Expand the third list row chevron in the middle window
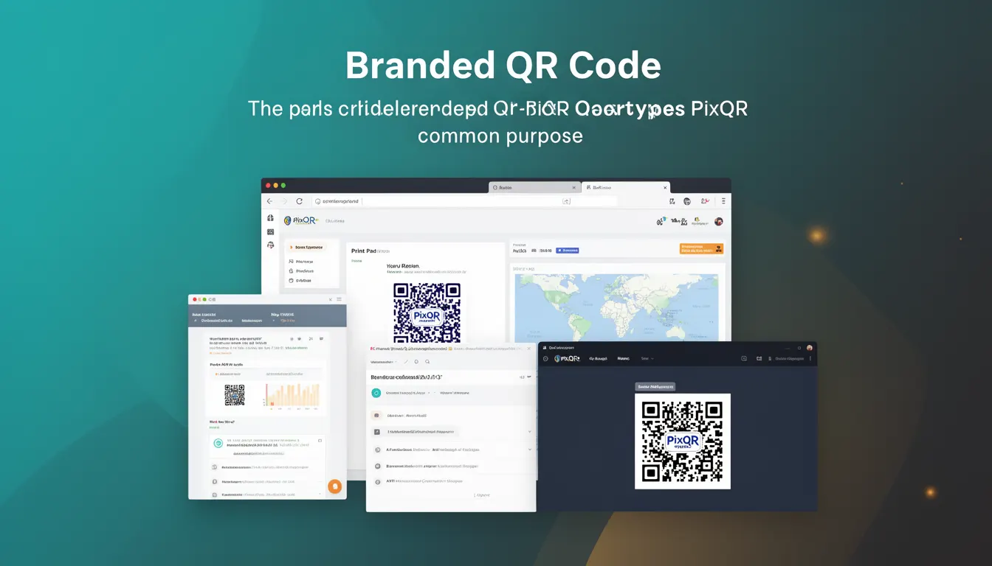992x566 pixels. click(x=530, y=450)
